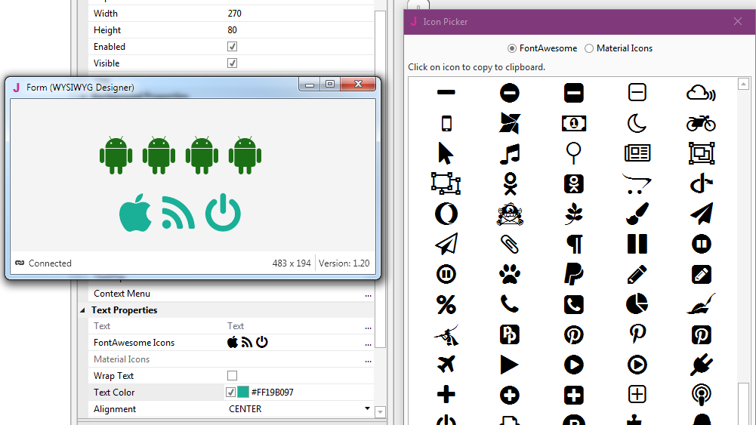Click the first green Android icon

(x=116, y=156)
